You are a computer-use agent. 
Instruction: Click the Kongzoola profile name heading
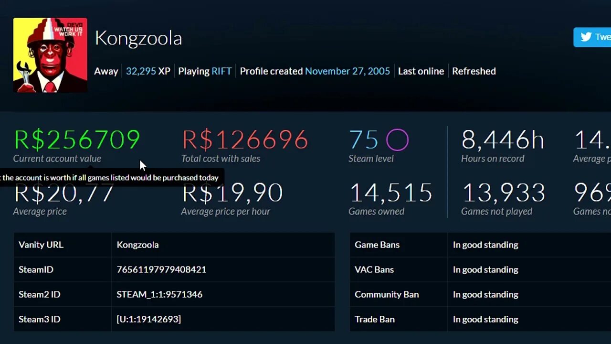click(x=138, y=38)
